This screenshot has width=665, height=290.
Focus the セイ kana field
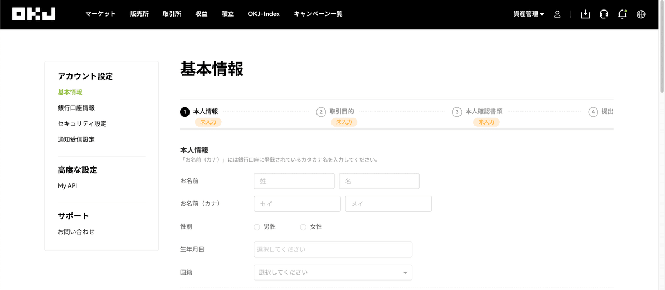click(x=297, y=204)
